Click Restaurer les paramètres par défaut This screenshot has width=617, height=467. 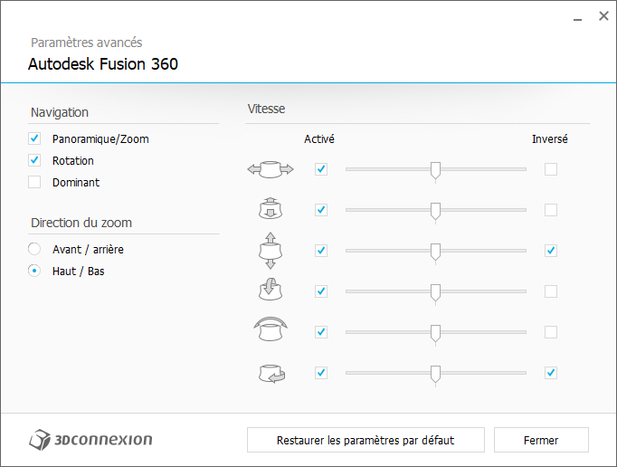point(365,440)
